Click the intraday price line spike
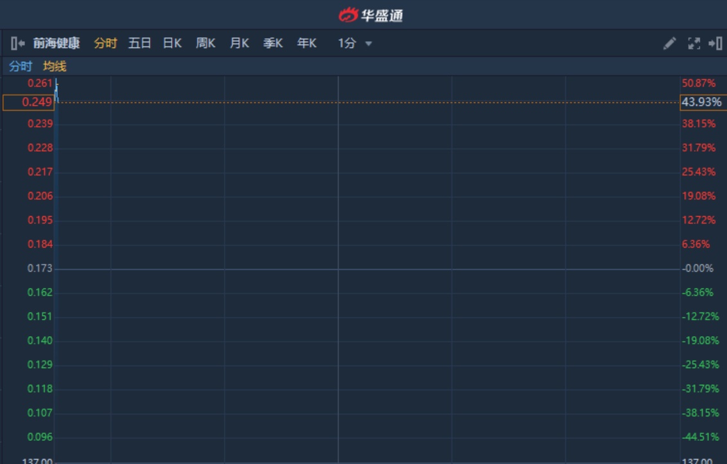The image size is (727, 464). [x=57, y=91]
